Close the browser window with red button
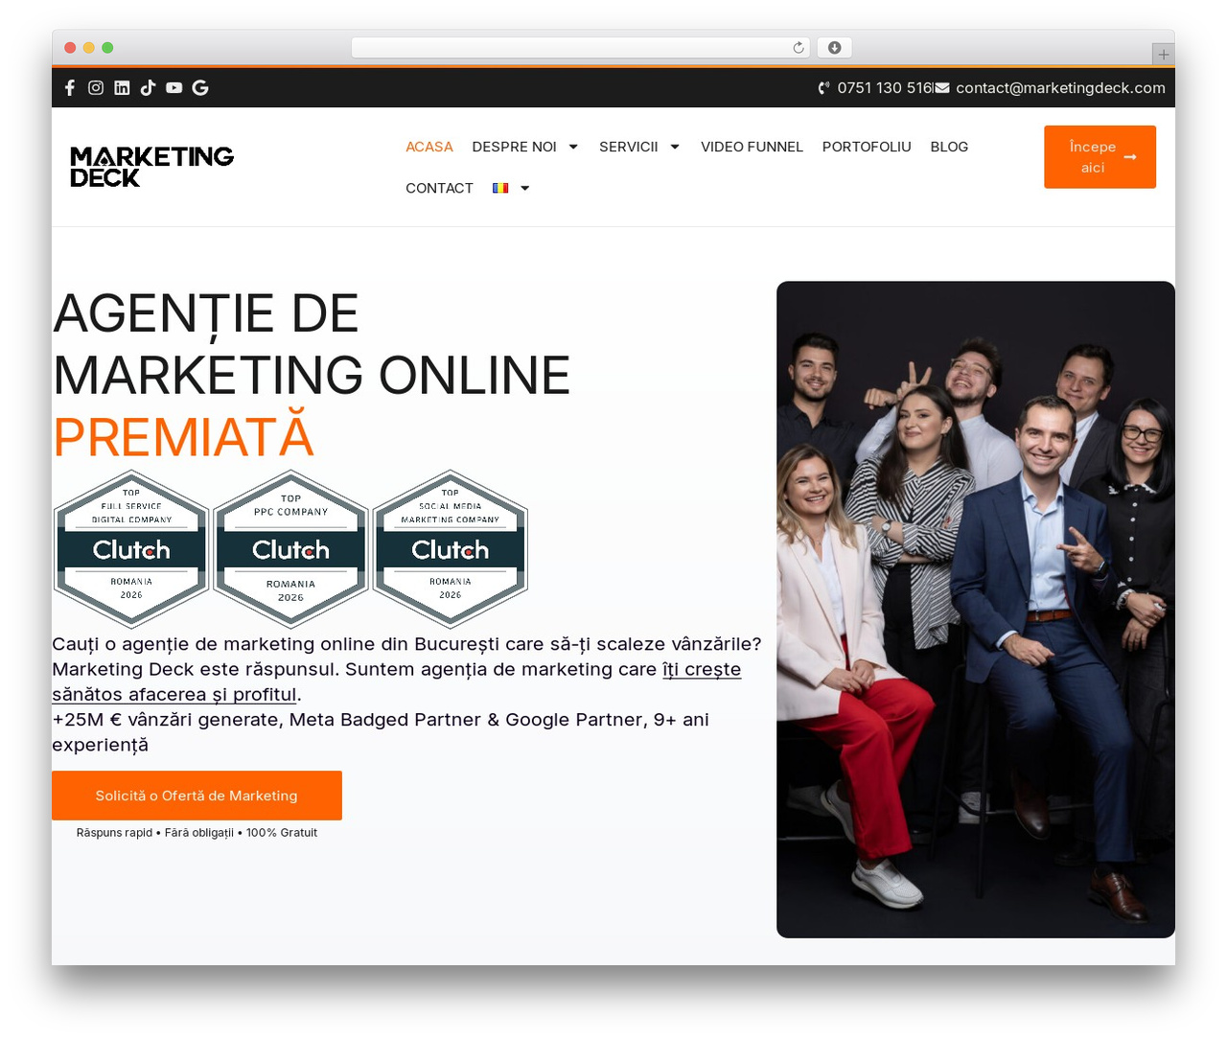 pos(70,48)
